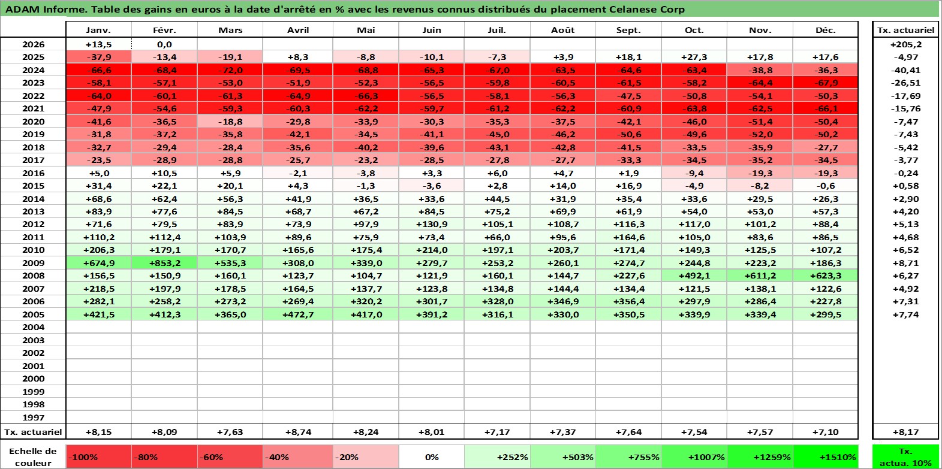Click the ADAM Informe title bar text
Viewport: 942px width, 469px height.
point(345,9)
